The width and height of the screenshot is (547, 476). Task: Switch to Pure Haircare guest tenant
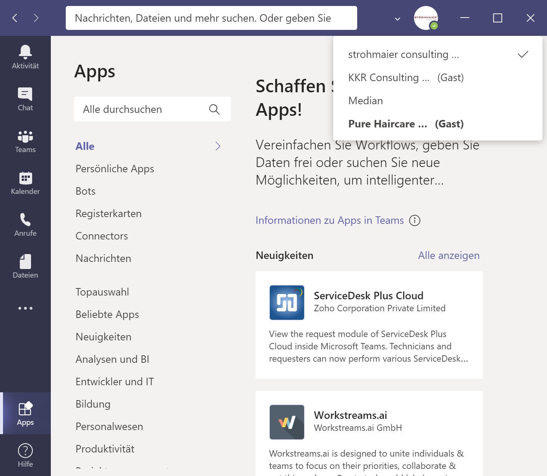click(x=438, y=124)
